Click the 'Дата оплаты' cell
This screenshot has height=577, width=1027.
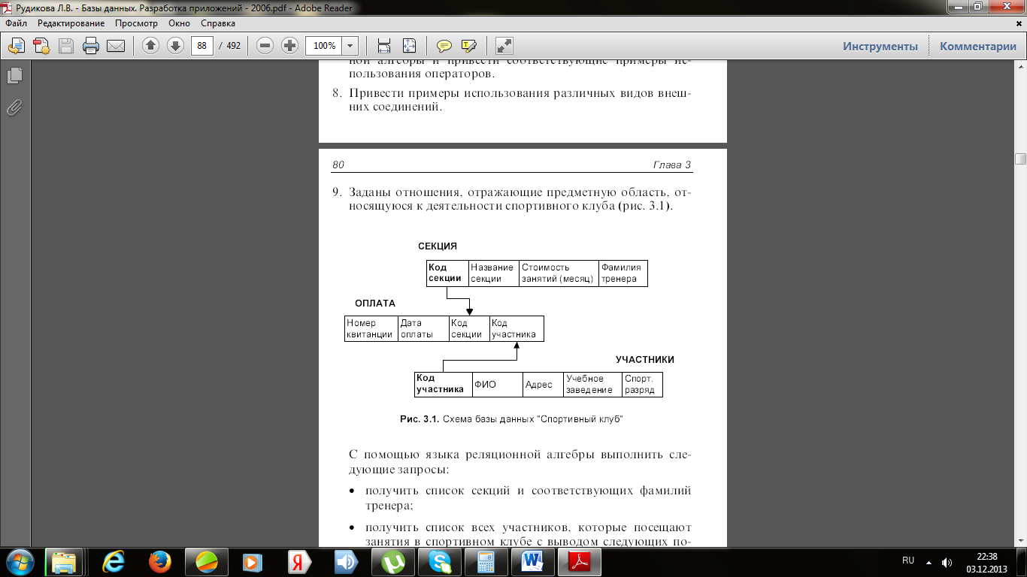(423, 328)
